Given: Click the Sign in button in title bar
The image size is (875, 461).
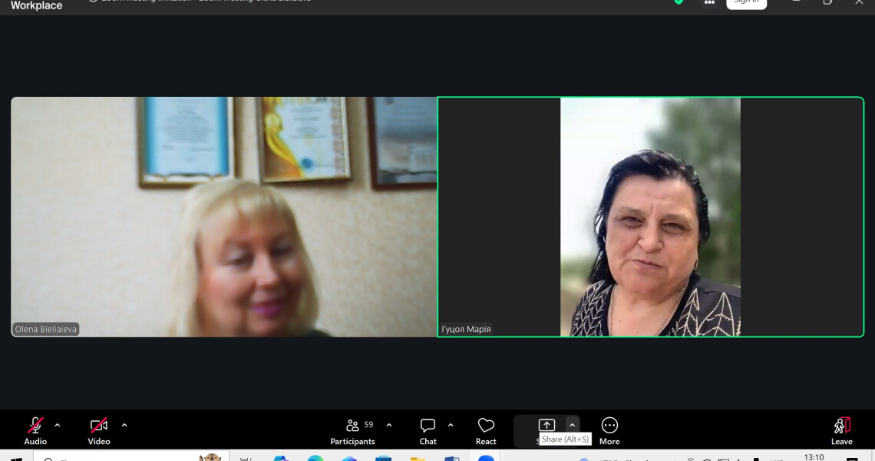Looking at the screenshot, I should (x=746, y=3).
